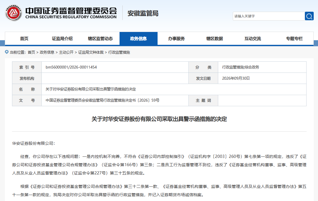The image size is (318, 201).
Task: Select index number bm56000001/2026-00011454
Action: [71, 67]
